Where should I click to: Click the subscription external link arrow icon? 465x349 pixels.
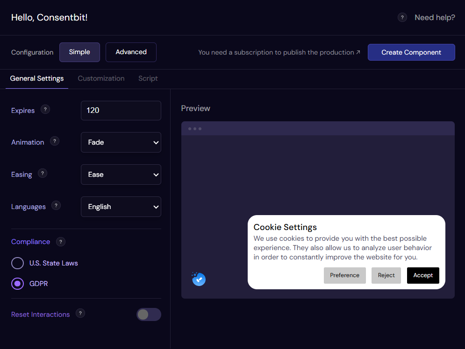pos(358,52)
